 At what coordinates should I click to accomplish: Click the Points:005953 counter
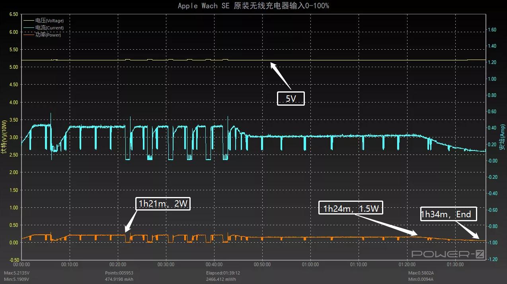(120, 273)
